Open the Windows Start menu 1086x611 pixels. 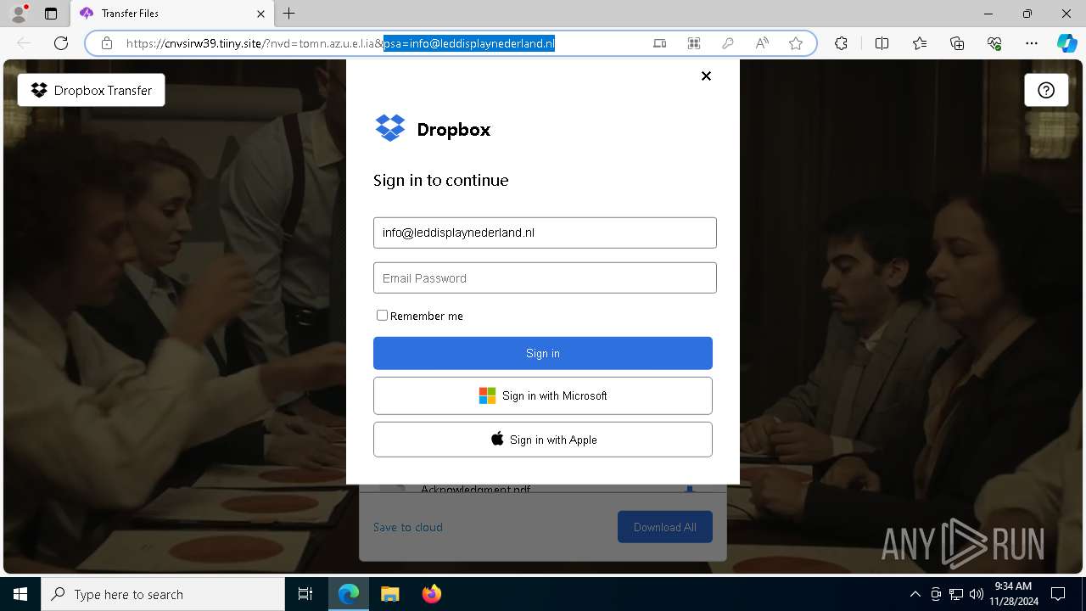[20, 594]
